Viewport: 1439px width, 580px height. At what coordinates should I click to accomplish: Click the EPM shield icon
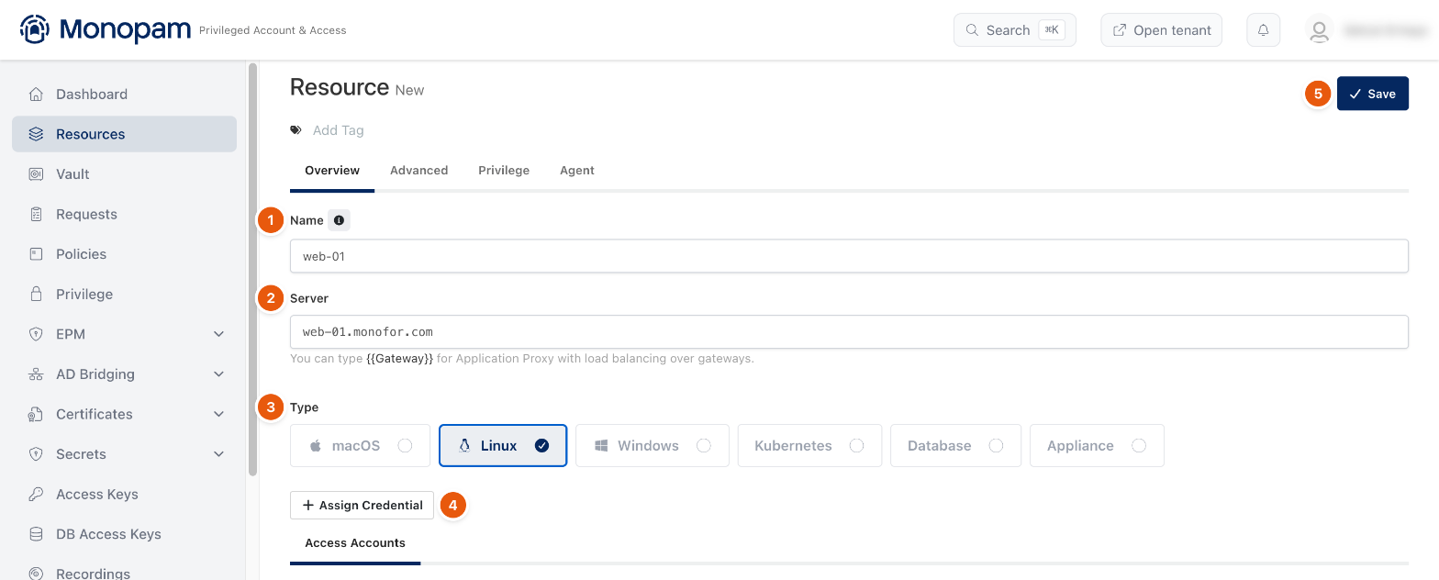36,334
